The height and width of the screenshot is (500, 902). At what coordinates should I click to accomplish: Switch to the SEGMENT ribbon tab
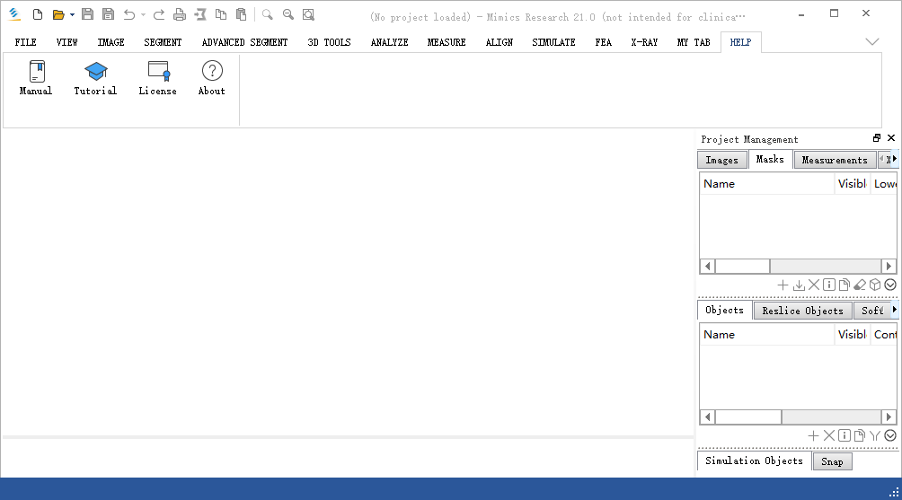(x=163, y=42)
